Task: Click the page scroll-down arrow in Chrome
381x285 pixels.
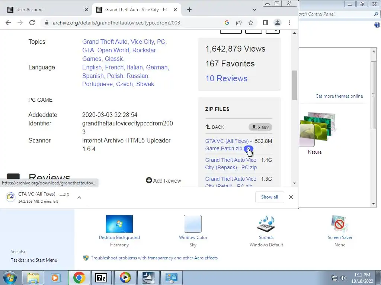Action: tap(295, 183)
